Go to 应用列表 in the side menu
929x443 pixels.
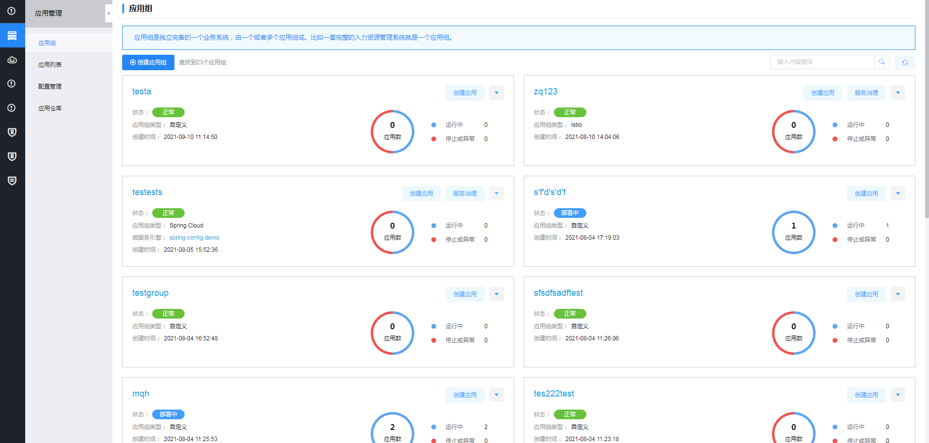pos(50,65)
